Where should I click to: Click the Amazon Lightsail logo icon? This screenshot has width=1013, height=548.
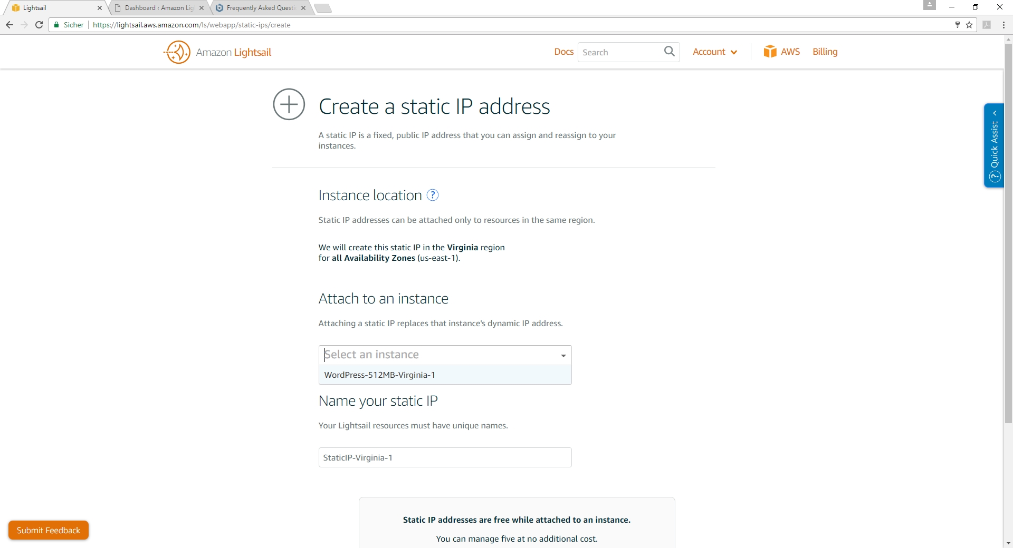pos(178,52)
